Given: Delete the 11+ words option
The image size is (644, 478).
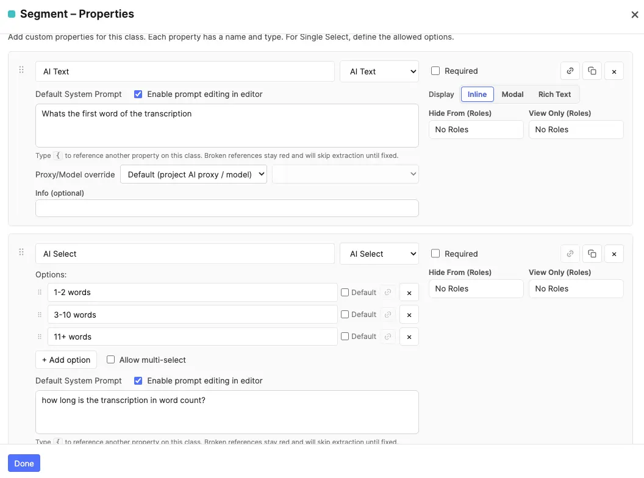Looking at the screenshot, I should tap(409, 337).
